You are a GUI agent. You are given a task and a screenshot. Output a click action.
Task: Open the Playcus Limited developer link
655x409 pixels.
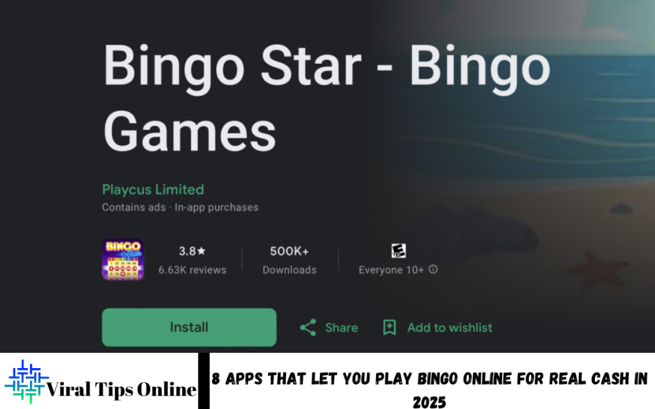(153, 189)
